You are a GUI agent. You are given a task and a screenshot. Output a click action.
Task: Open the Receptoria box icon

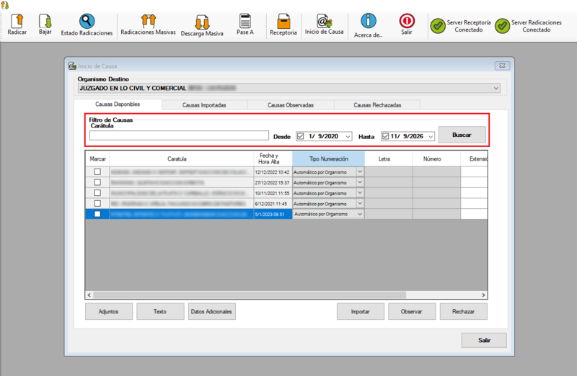[283, 21]
